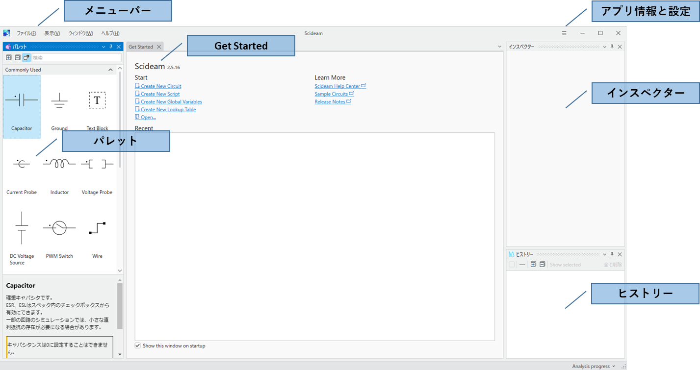This screenshot has height=370, width=700.
Task: Click description pane scroll-down arrow
Action: click(x=120, y=354)
